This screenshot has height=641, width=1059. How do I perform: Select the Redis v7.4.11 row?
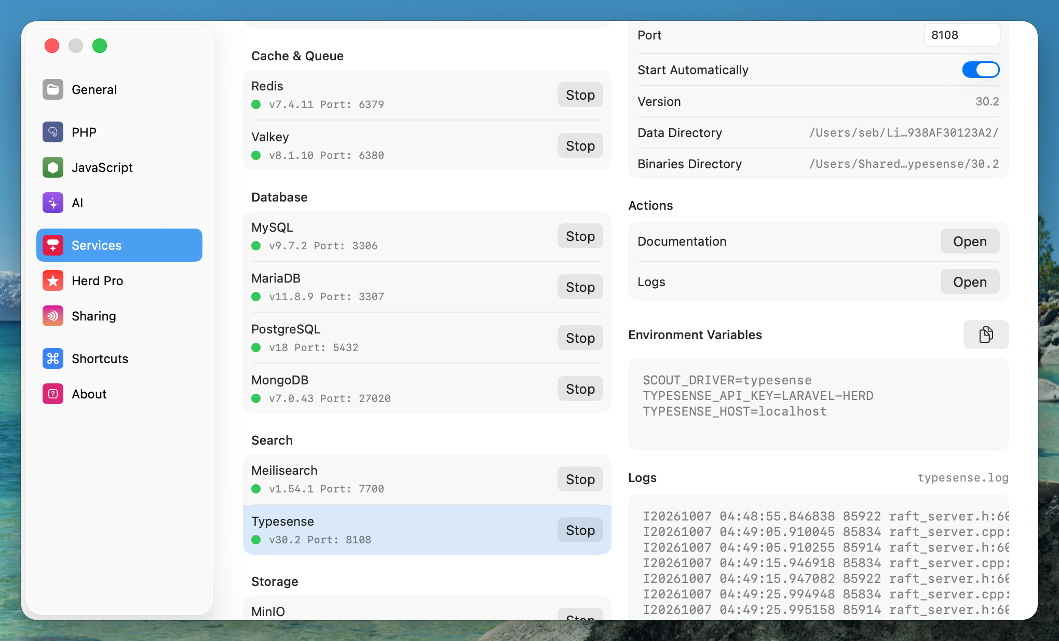pos(427,95)
